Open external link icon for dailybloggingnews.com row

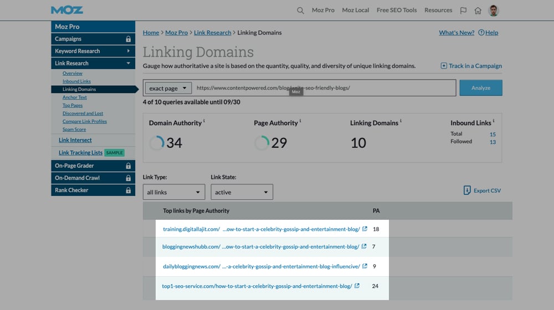click(x=365, y=266)
